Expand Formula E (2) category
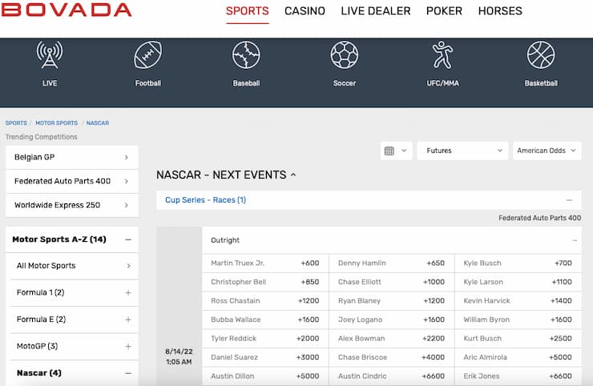 [128, 320]
